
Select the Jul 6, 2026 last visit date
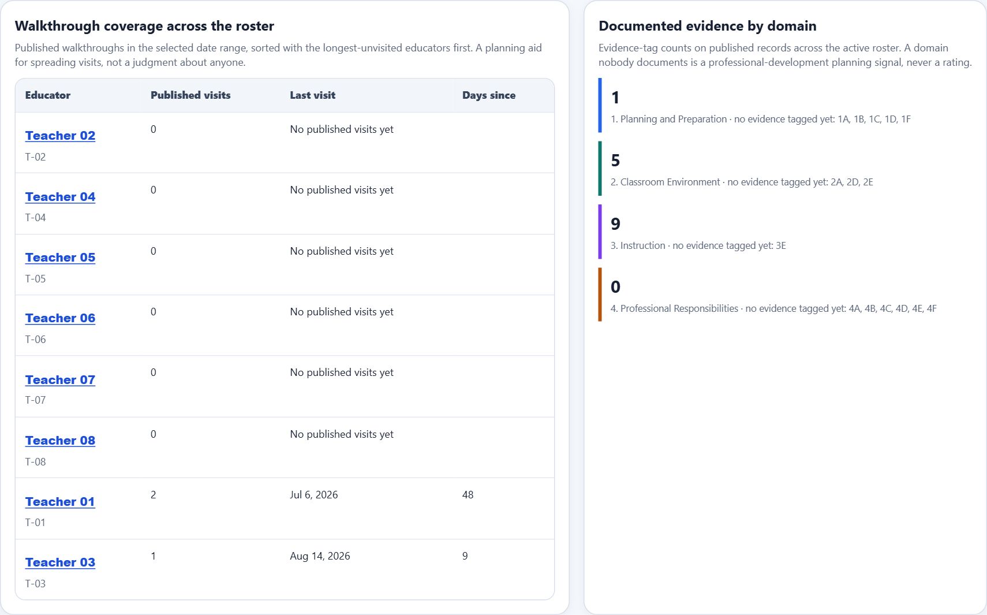pyautogui.click(x=314, y=495)
